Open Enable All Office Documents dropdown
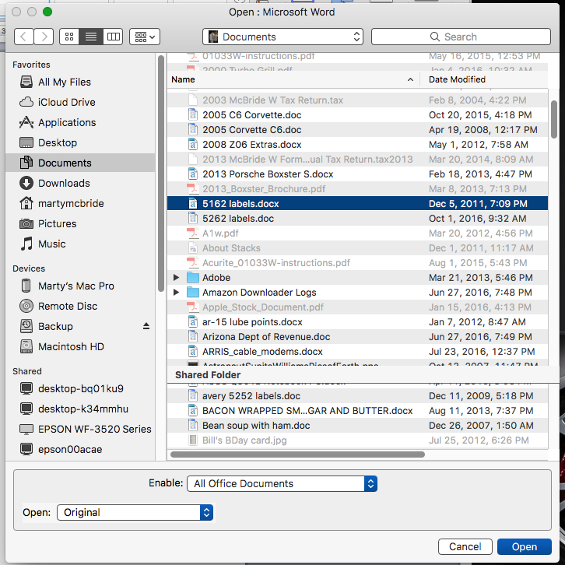 (x=282, y=483)
